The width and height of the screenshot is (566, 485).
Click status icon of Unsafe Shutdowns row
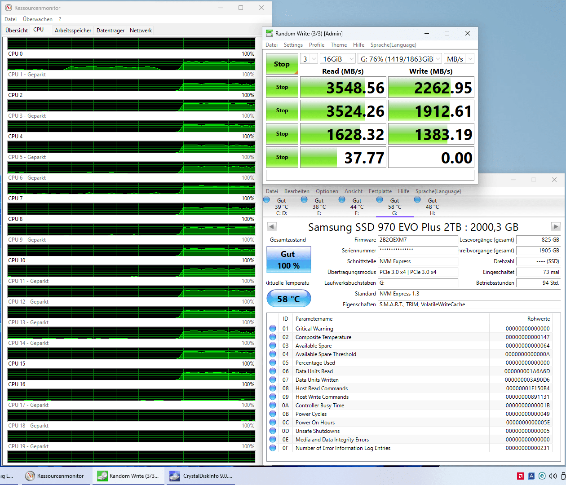click(x=273, y=431)
